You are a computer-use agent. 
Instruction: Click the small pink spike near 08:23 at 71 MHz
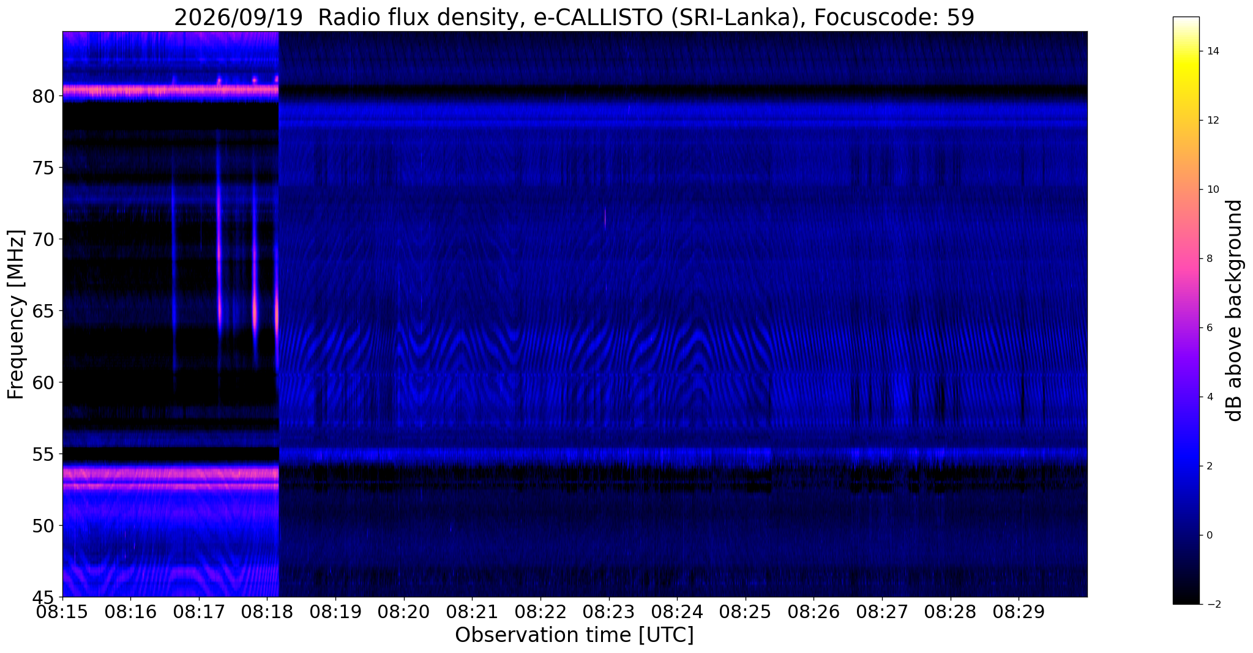tap(605, 217)
